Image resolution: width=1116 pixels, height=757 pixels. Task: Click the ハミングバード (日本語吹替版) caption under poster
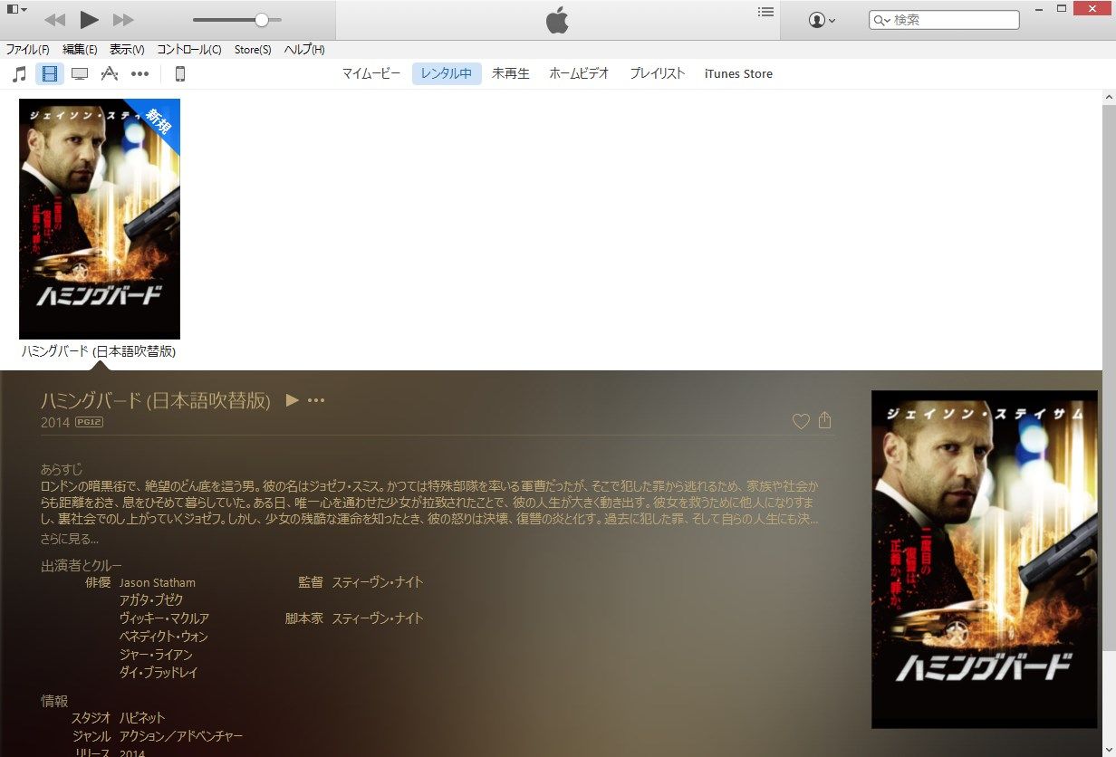click(x=99, y=351)
